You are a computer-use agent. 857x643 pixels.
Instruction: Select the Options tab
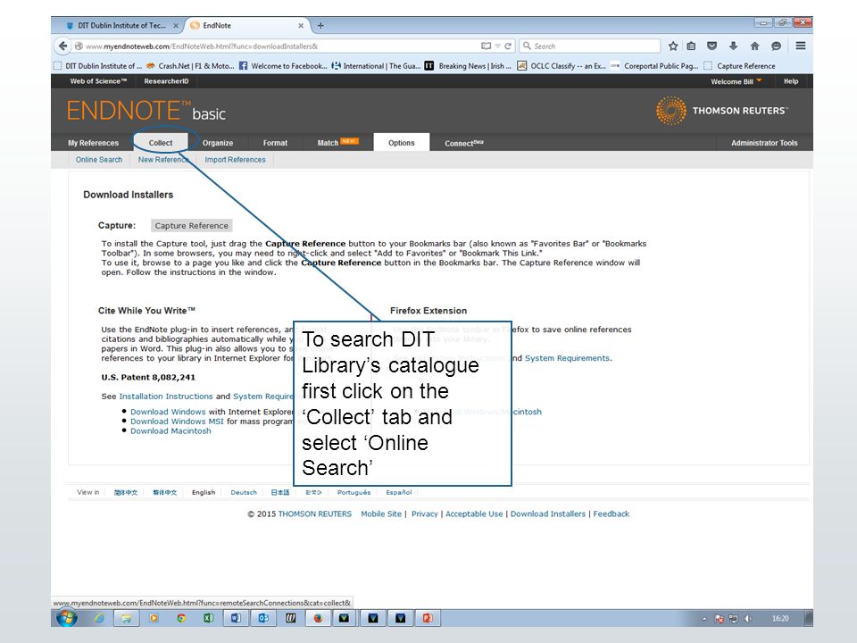click(401, 143)
